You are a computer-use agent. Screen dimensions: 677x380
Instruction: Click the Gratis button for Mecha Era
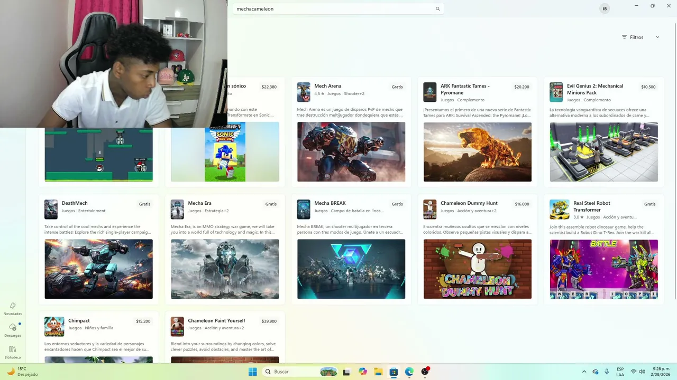271,204
